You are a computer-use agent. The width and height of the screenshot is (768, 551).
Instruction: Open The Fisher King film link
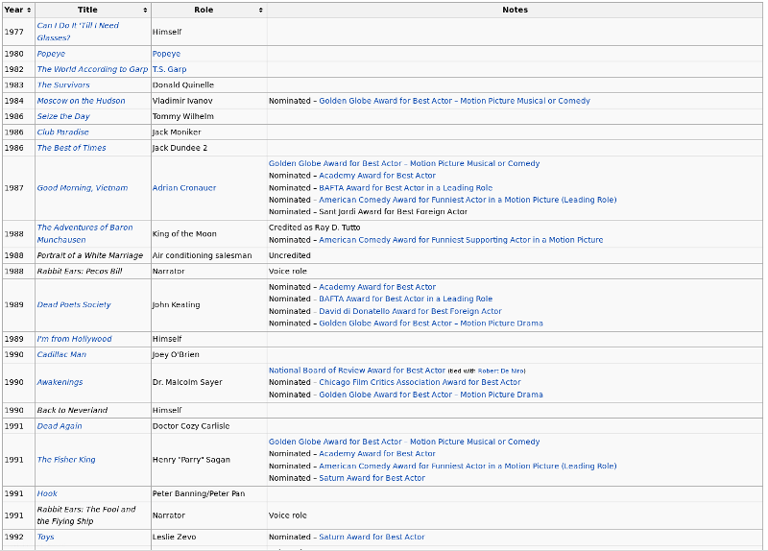coord(66,460)
